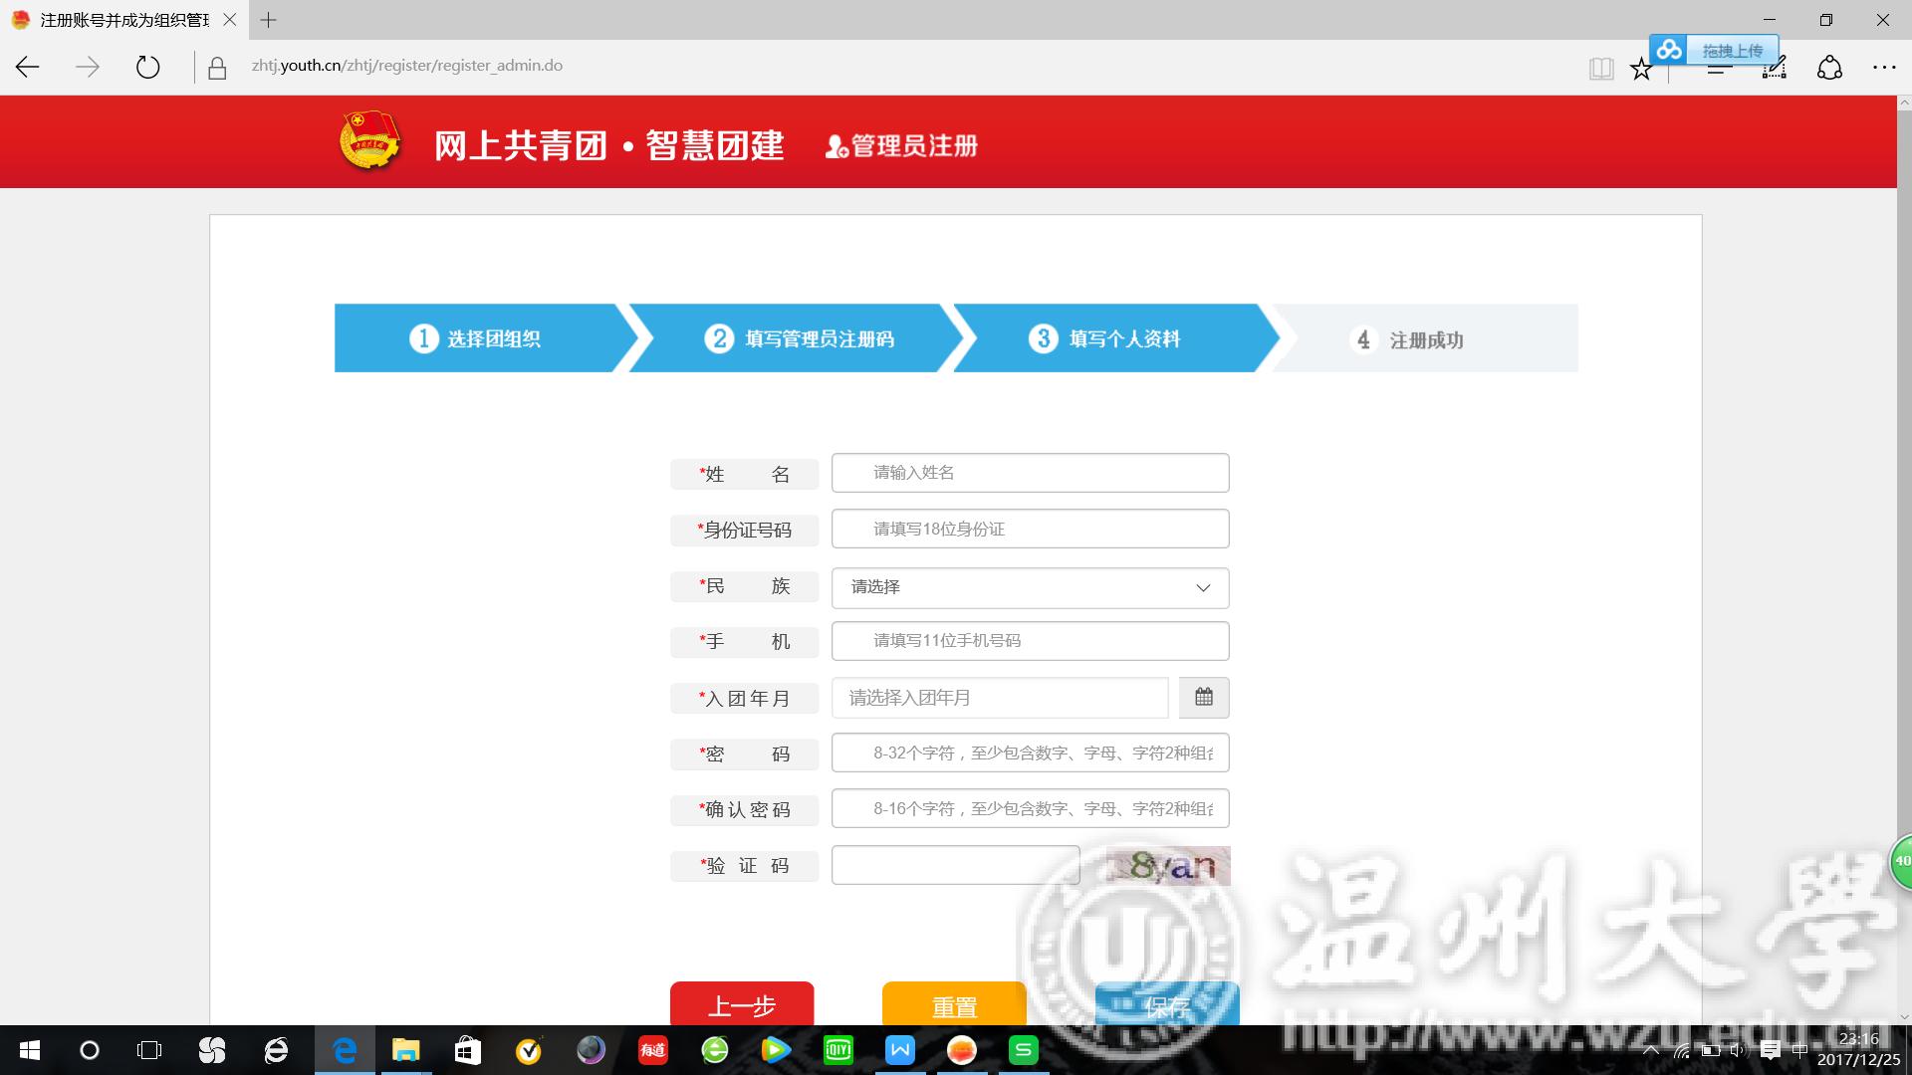
Task: Open the reading view book icon
Action: (x=1600, y=68)
